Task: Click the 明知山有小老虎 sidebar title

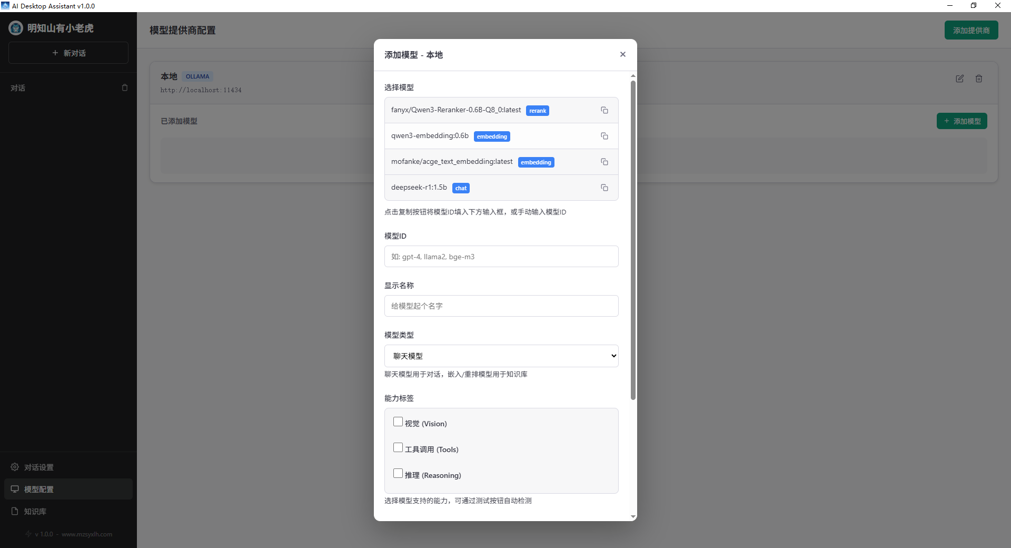Action: [x=61, y=28]
